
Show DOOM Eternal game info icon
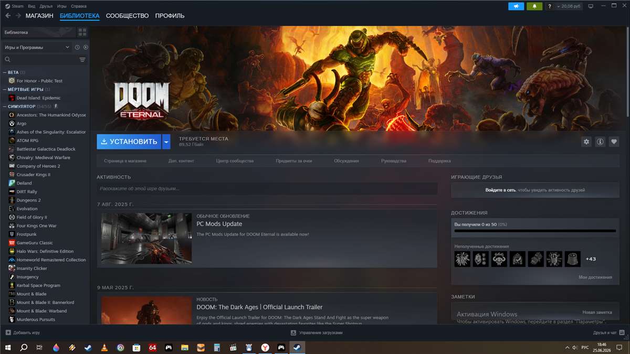[x=600, y=142]
